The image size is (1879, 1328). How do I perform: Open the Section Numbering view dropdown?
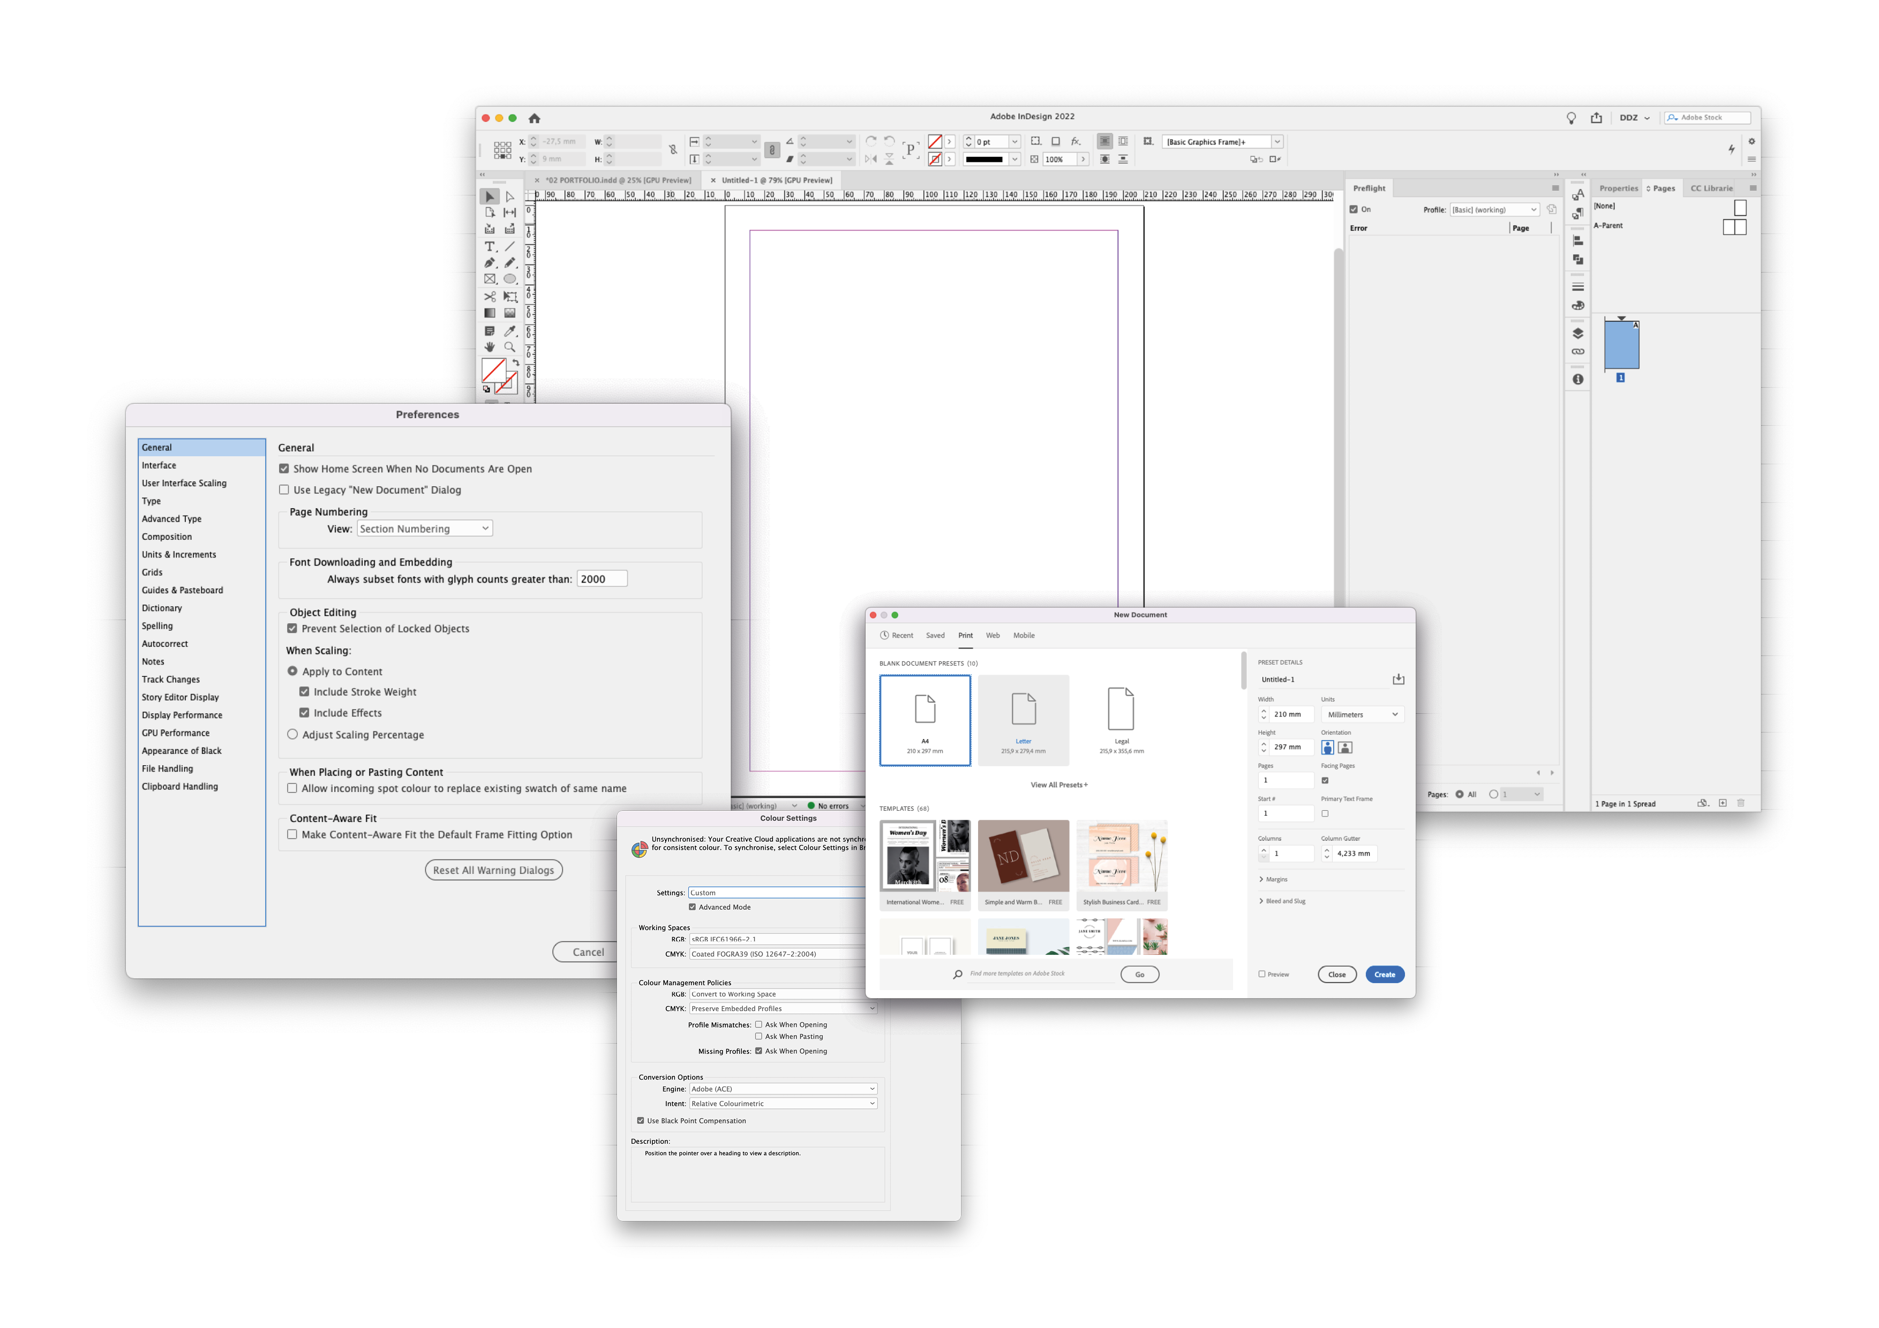click(424, 528)
